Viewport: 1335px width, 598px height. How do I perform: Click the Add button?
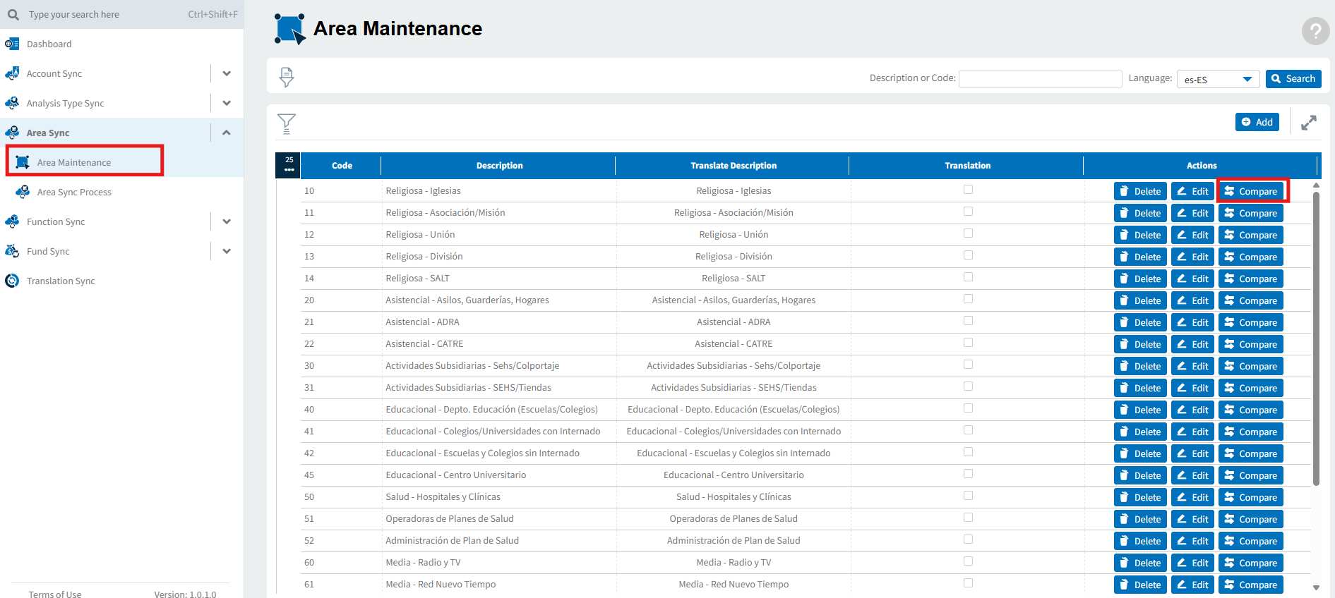[1257, 122]
